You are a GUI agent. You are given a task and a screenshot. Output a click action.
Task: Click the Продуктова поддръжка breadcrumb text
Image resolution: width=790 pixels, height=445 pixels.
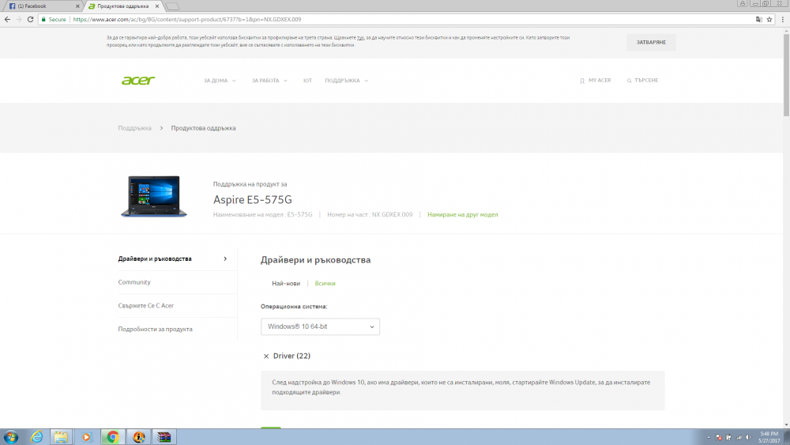point(203,128)
